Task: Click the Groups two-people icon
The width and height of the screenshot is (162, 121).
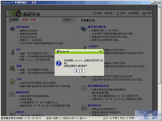Action: (x=12, y=68)
